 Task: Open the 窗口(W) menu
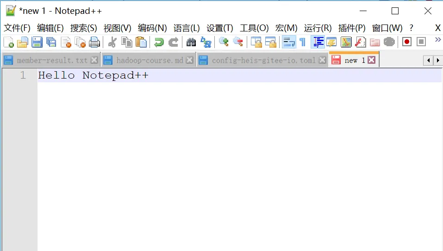(x=387, y=28)
